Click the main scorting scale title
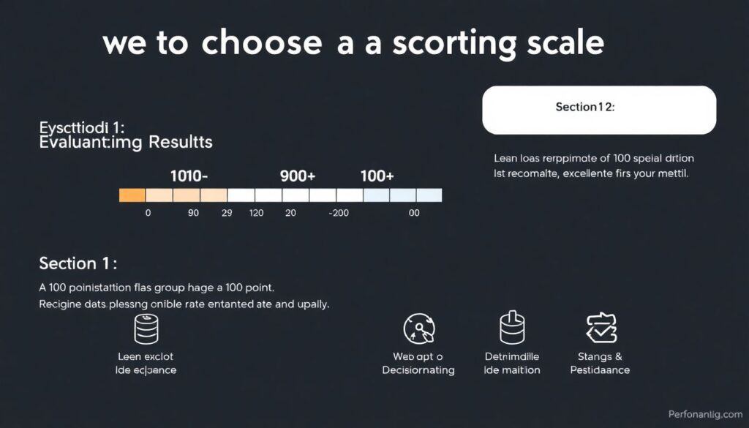 coord(353,44)
